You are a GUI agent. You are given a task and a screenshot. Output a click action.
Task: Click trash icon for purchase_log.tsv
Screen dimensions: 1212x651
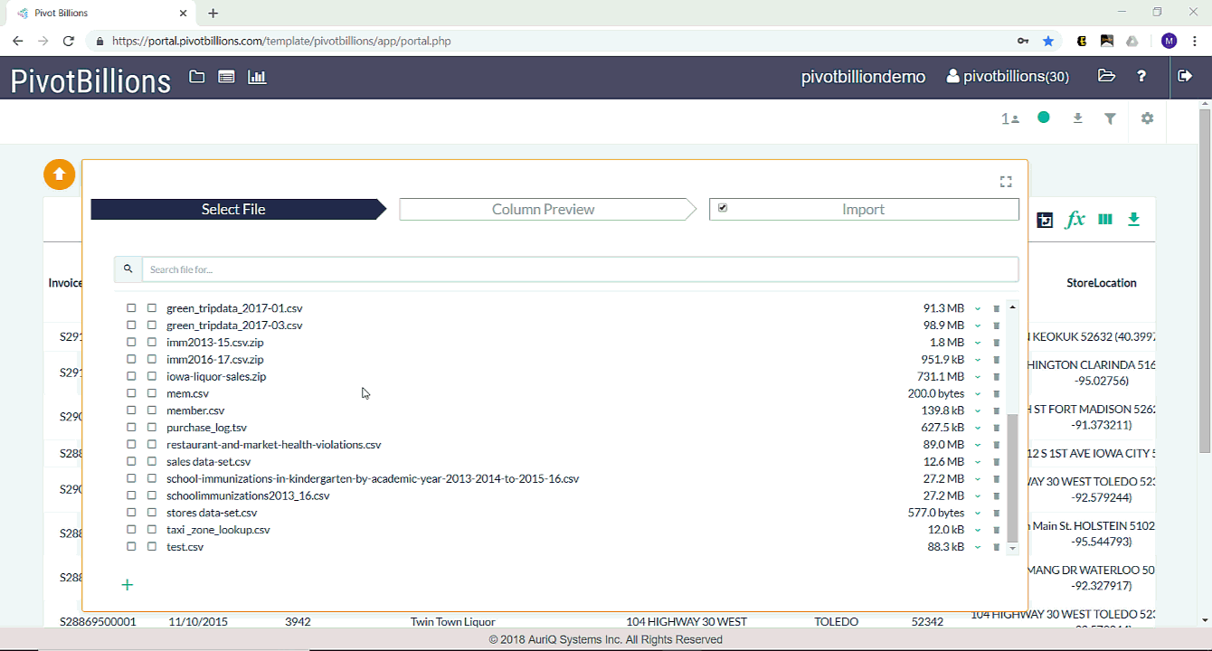(x=996, y=428)
